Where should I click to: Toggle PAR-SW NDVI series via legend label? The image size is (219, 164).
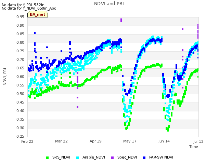[161, 157]
